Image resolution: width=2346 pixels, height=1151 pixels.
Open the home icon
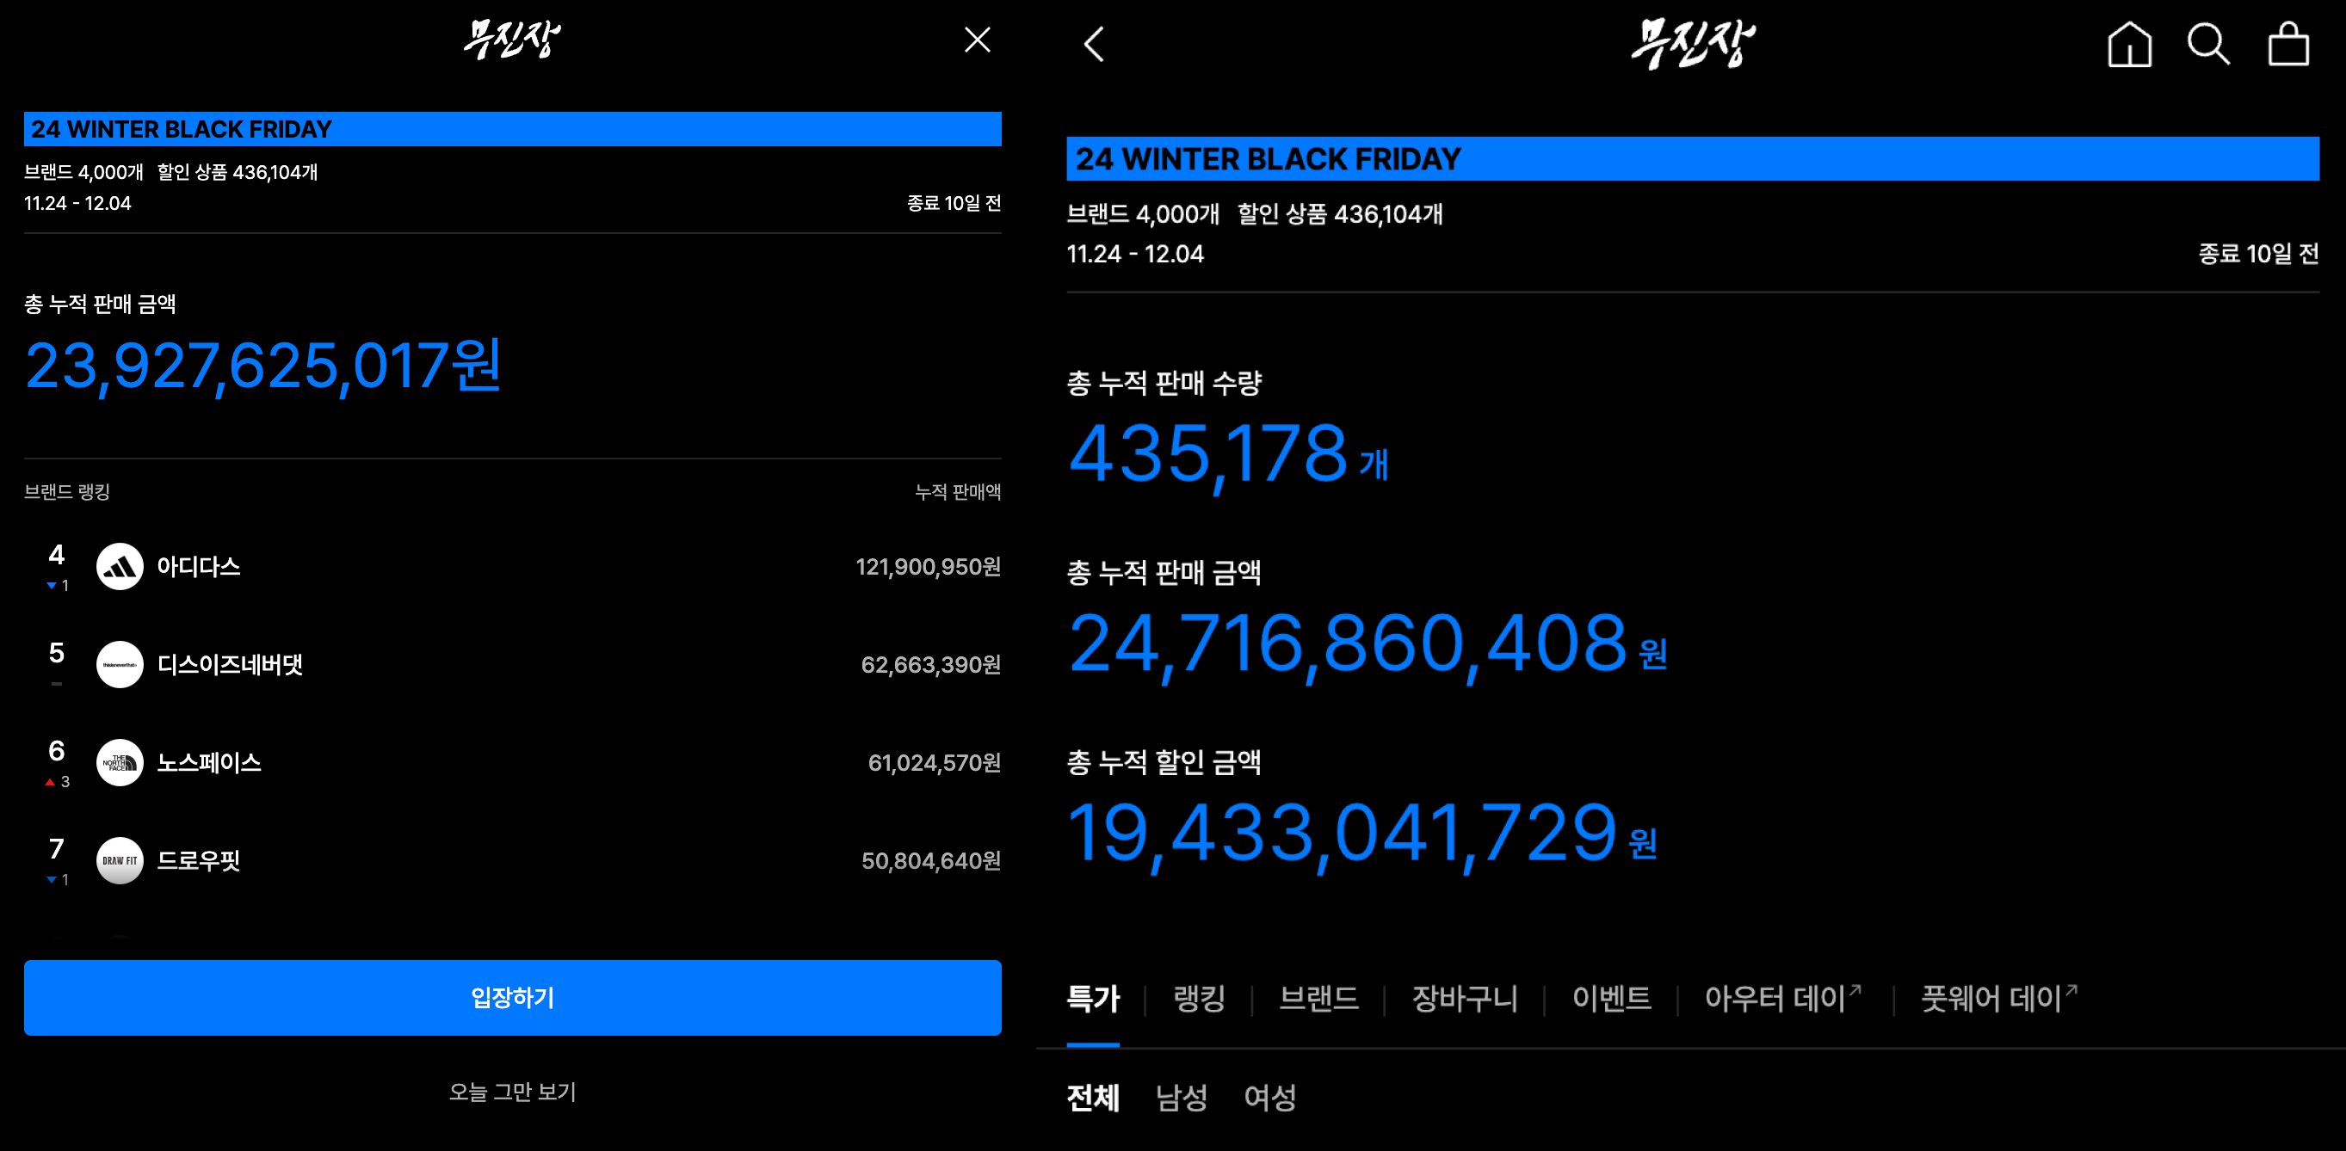(x=2128, y=44)
